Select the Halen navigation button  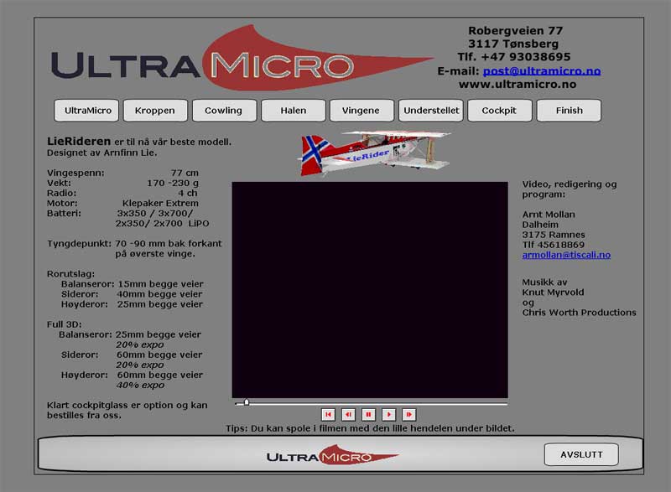[x=293, y=111]
